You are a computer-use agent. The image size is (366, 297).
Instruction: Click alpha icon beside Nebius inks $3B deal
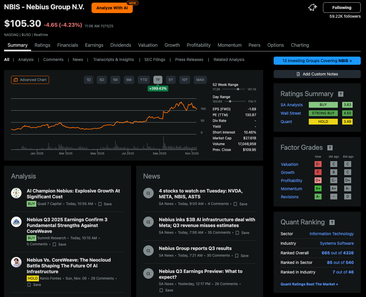148,222
